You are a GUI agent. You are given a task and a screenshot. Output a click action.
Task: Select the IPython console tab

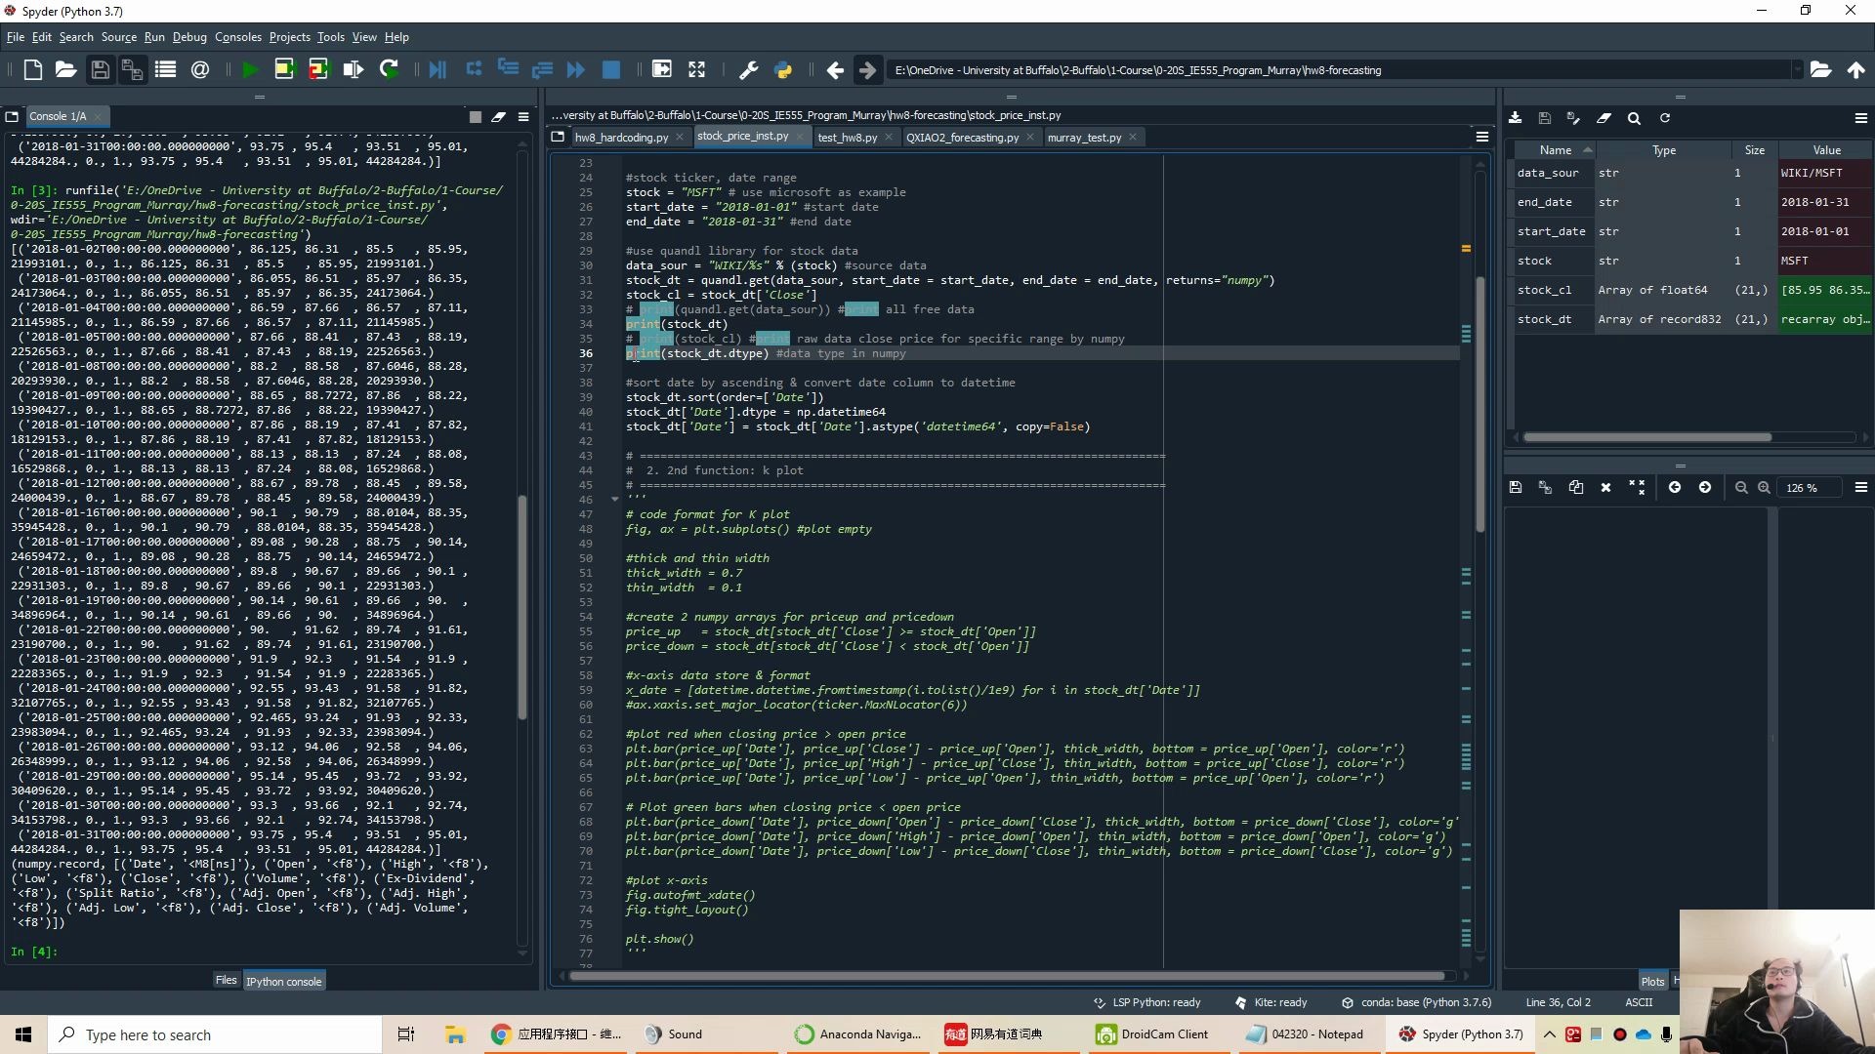[284, 981]
